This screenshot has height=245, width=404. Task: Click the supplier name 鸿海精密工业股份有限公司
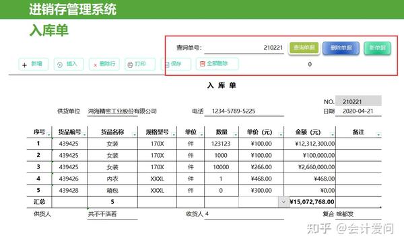tap(123, 111)
